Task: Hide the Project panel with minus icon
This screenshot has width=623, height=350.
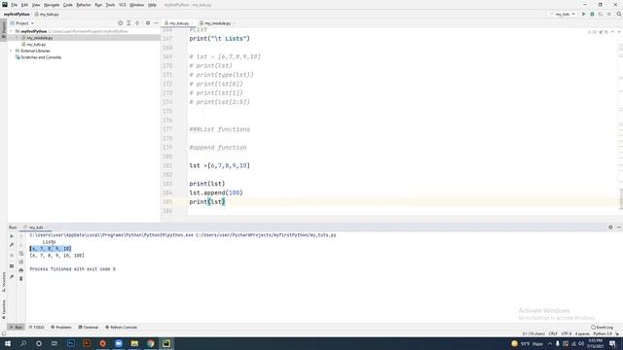Action: (x=156, y=23)
